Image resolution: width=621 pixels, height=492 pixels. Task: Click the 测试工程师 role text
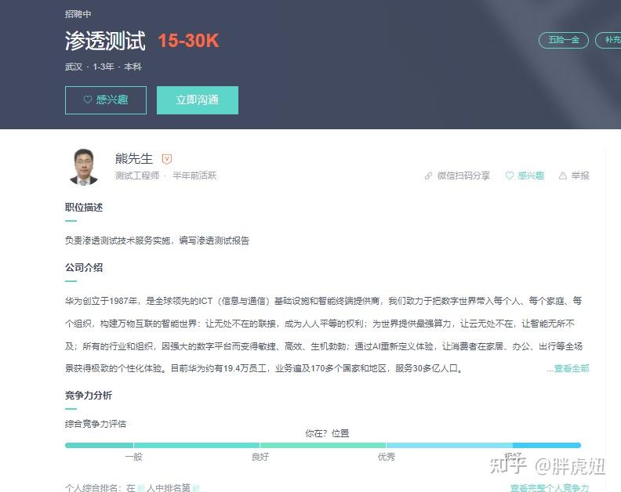(x=137, y=175)
